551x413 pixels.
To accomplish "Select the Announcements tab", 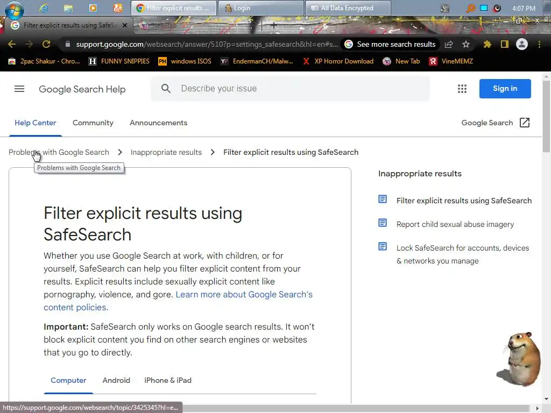I will (x=159, y=123).
